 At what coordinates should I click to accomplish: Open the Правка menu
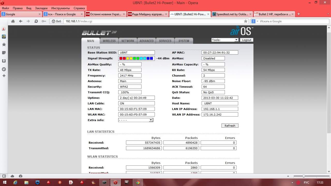(x=18, y=8)
